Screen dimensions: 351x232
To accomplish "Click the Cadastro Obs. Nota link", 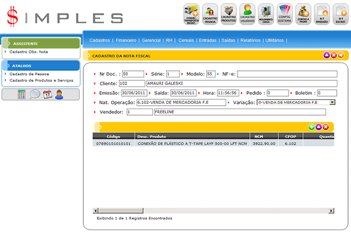I will click(x=28, y=52).
